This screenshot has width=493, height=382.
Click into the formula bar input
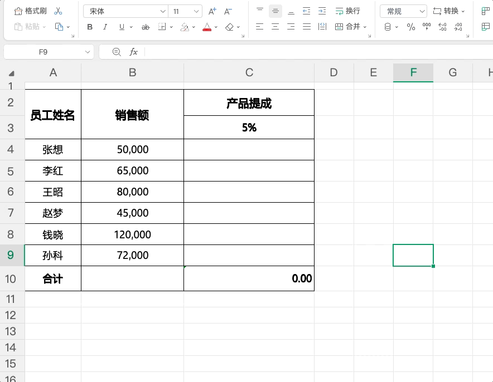coord(318,52)
